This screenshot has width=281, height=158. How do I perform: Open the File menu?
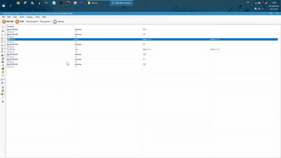click(4, 17)
